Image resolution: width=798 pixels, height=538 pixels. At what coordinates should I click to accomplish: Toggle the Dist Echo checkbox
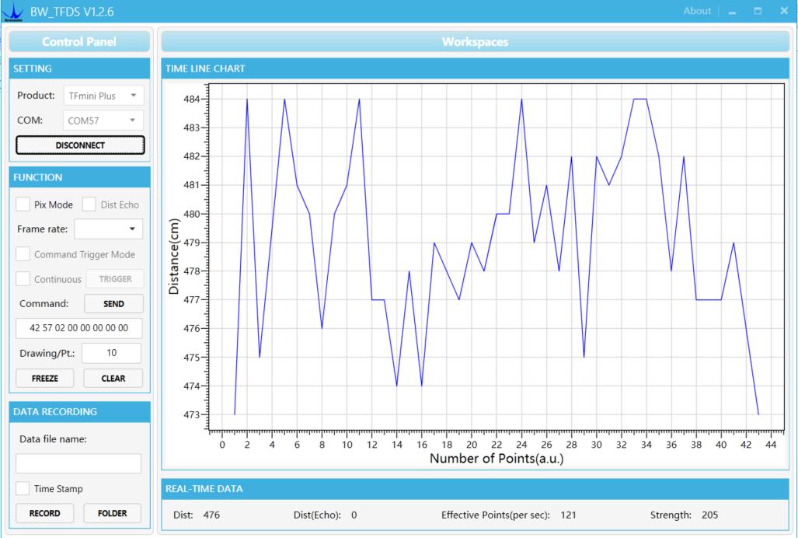click(x=89, y=204)
